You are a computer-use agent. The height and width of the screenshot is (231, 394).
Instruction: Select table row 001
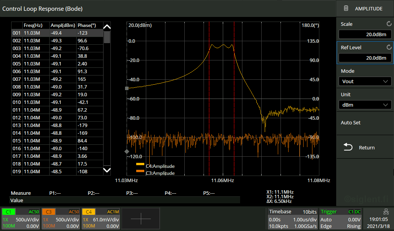click(x=57, y=33)
